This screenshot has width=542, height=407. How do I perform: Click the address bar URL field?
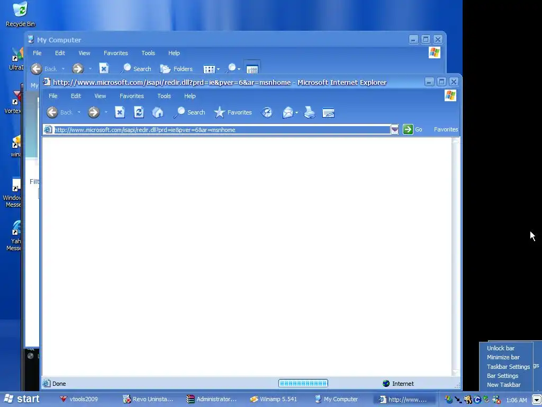pyautogui.click(x=222, y=130)
